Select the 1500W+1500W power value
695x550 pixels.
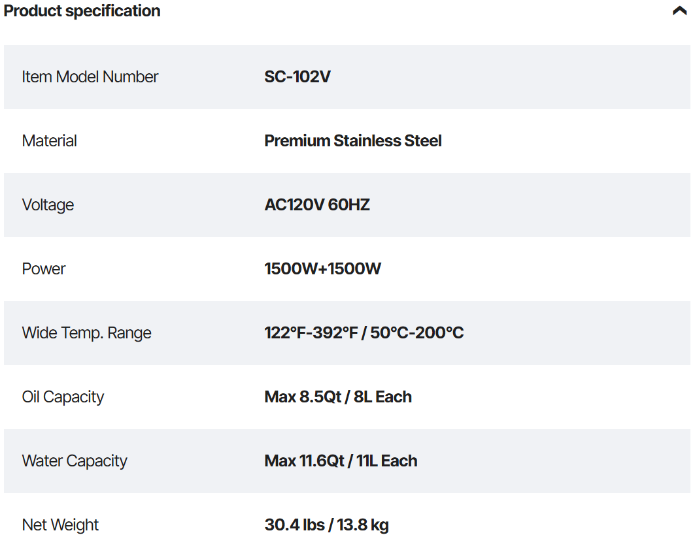(x=323, y=268)
